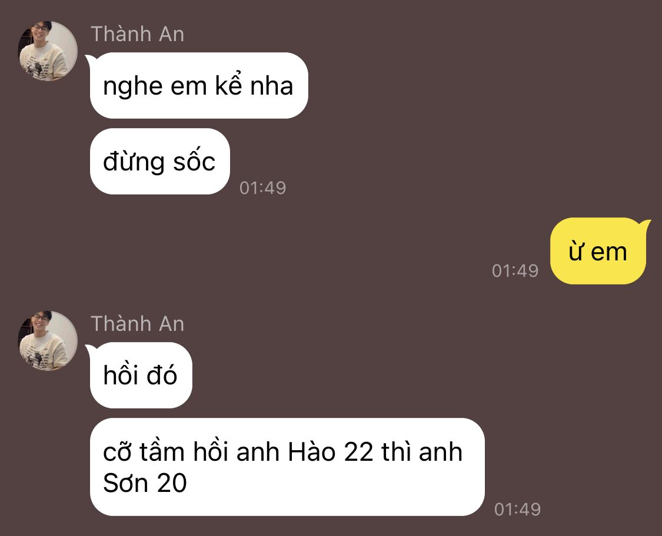Click the word 'Hào' in the last message
The height and width of the screenshot is (536, 662).
pyautogui.click(x=311, y=451)
